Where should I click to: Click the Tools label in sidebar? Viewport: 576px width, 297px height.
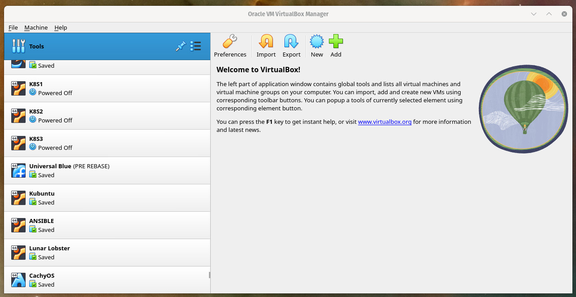pos(36,46)
